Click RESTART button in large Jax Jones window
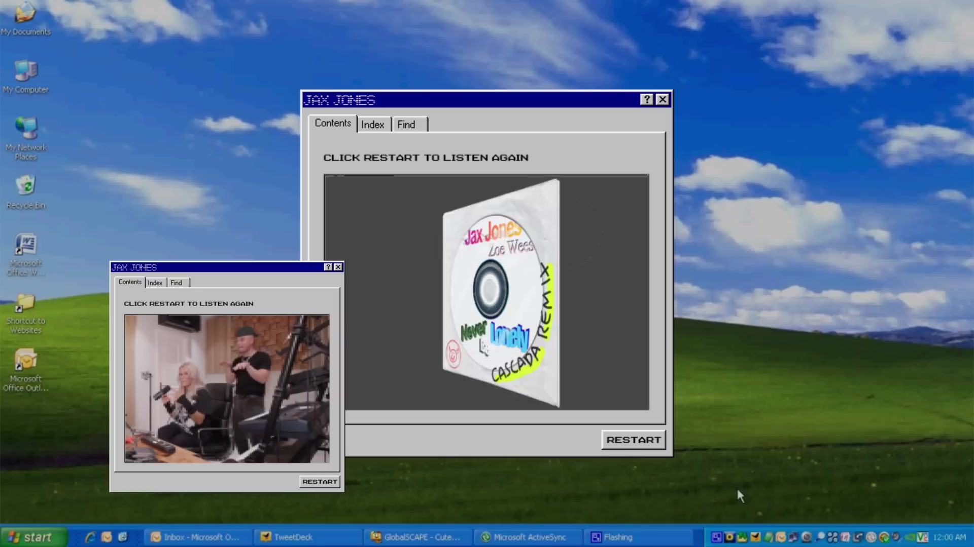The width and height of the screenshot is (974, 547). [634, 440]
